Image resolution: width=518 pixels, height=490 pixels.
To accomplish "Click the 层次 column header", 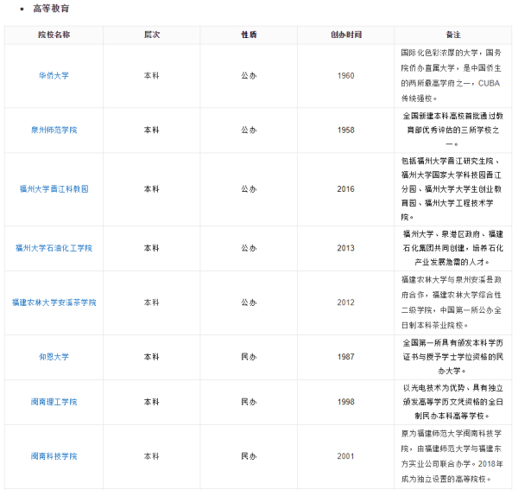I will [152, 35].
